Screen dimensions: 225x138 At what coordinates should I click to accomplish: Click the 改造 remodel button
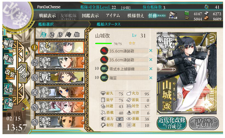click(204, 123)
